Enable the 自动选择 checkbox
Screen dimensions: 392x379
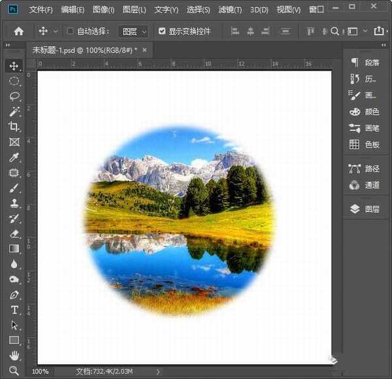71,31
